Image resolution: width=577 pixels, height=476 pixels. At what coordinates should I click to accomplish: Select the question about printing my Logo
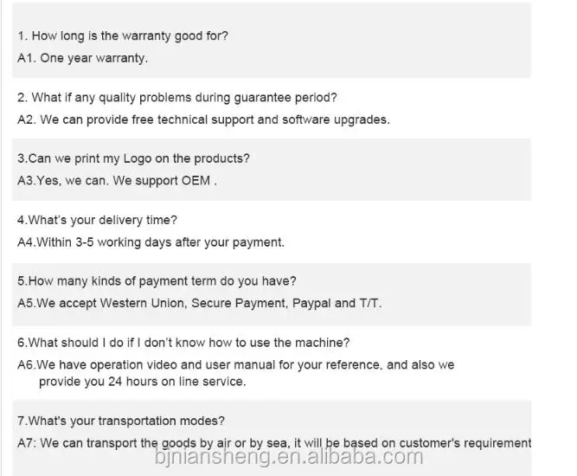point(133,159)
